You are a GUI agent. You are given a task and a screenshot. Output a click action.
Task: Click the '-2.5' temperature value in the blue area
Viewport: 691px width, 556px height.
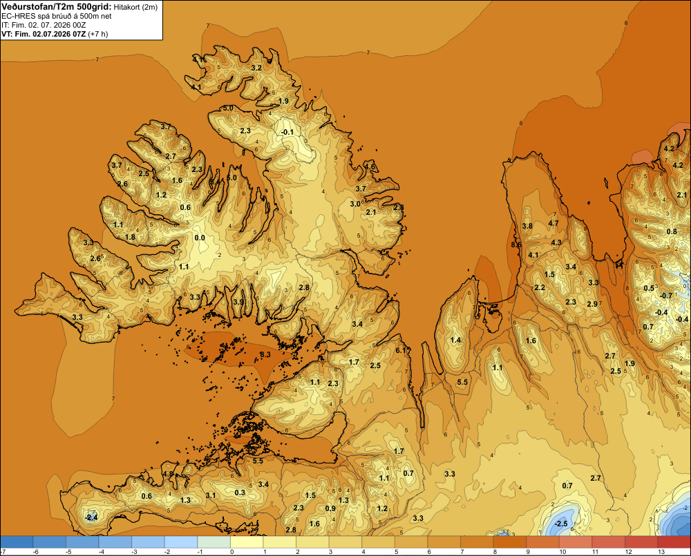(x=561, y=524)
